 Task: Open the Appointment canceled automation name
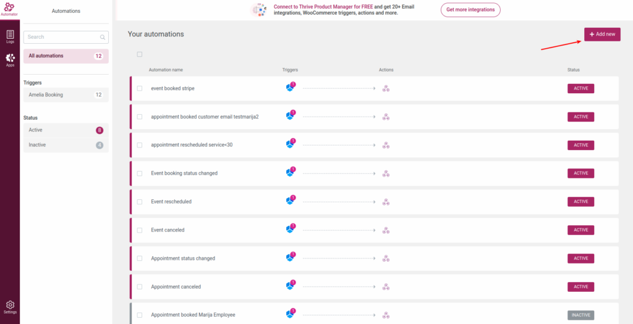point(176,286)
